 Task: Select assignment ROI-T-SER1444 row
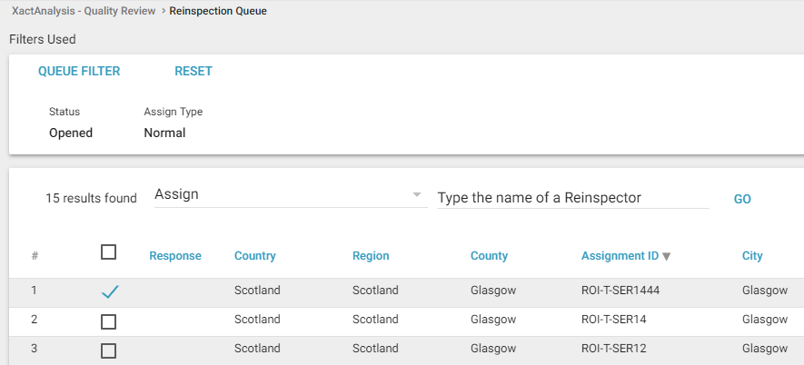(x=620, y=291)
